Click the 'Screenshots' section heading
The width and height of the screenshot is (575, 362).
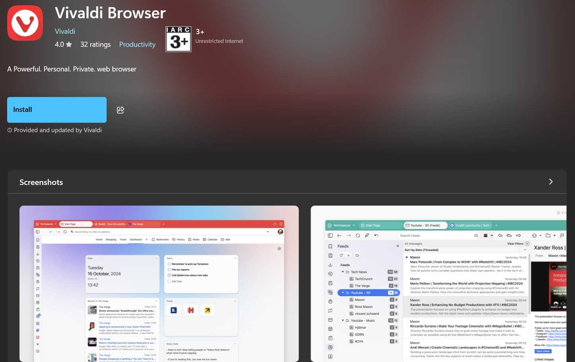click(41, 182)
